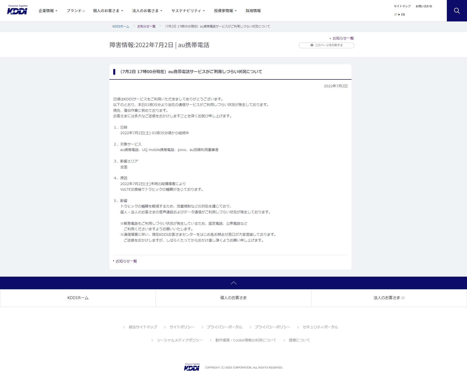
Task: Open お知らせ一覧 link below the article
Action: click(126, 261)
